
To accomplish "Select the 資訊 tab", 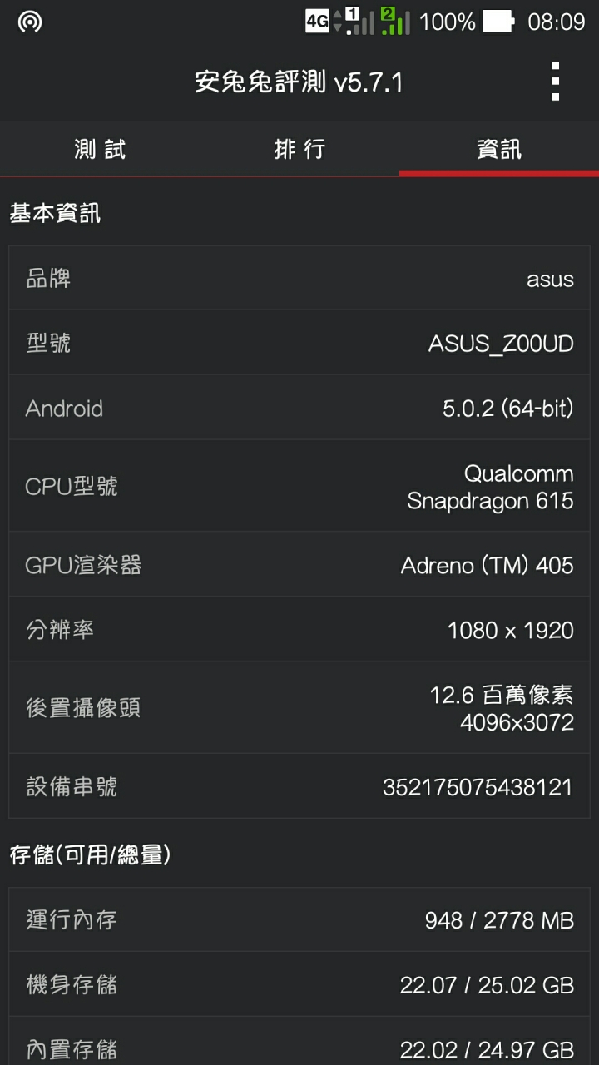I will (x=499, y=150).
